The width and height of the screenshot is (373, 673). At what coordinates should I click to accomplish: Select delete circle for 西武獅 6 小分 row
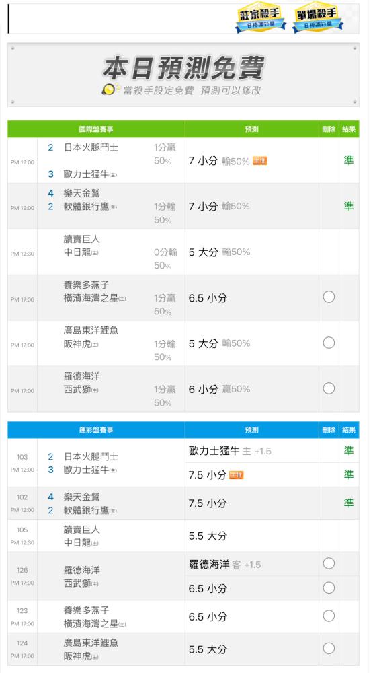coord(329,388)
